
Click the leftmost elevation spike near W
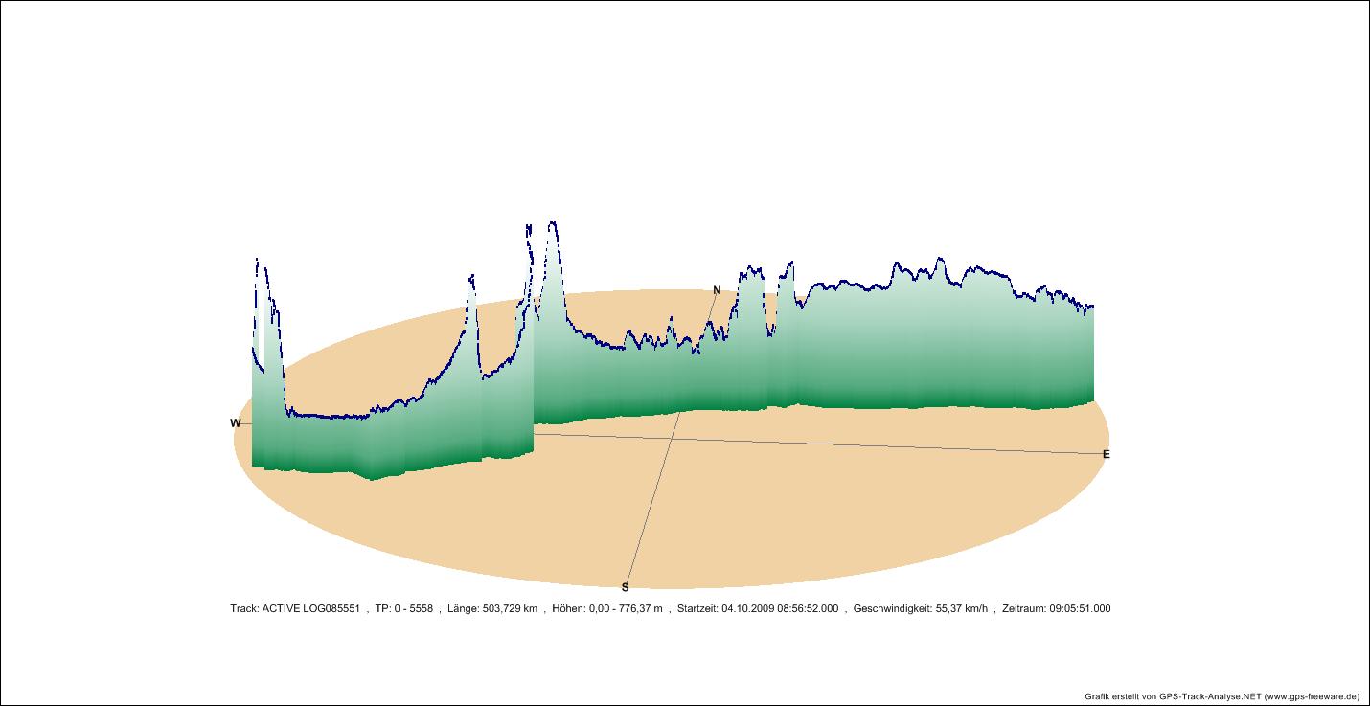coord(257,261)
